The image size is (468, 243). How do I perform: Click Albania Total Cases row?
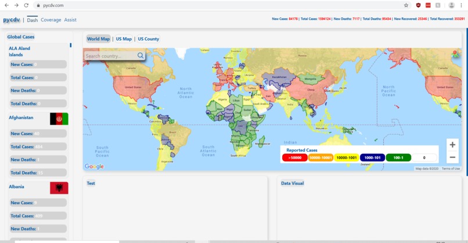coord(38,216)
